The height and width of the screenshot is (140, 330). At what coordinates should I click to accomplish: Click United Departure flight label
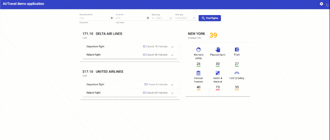point(95,84)
